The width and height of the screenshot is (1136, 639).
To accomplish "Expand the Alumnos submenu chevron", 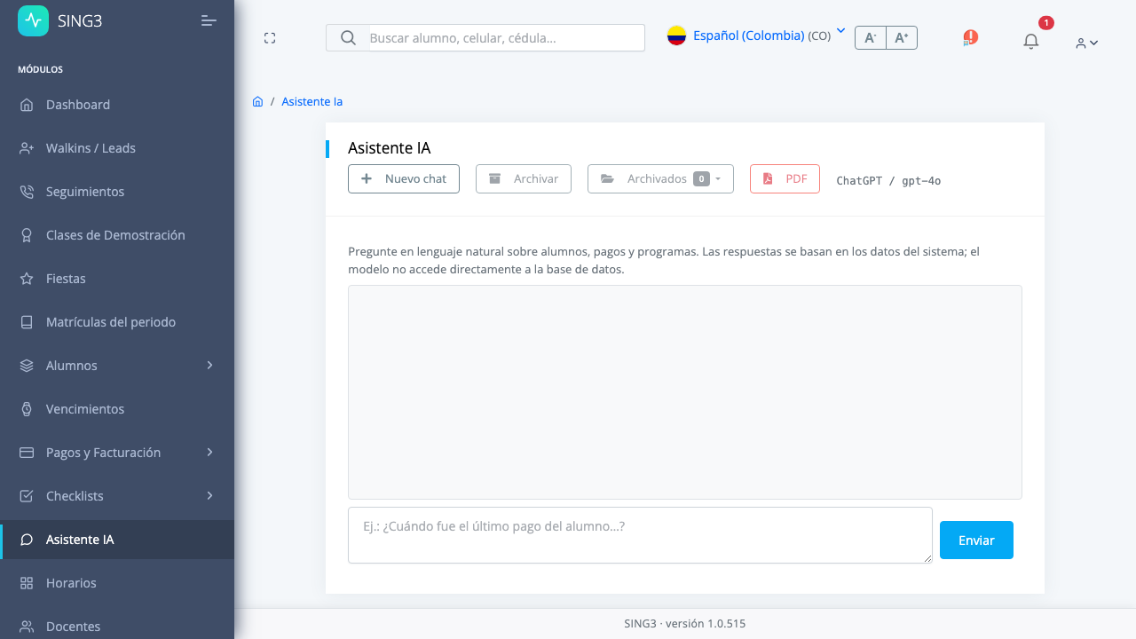I will 210,365.
